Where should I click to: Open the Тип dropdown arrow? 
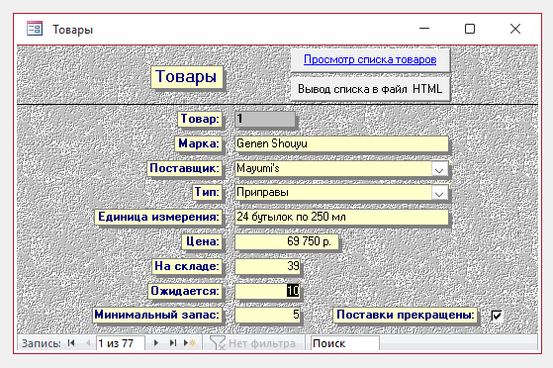click(439, 193)
